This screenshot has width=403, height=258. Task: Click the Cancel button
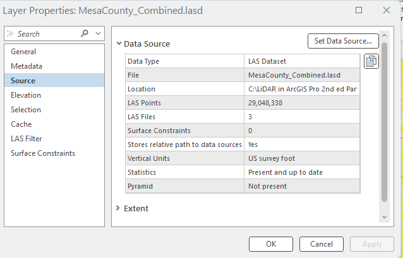322,244
